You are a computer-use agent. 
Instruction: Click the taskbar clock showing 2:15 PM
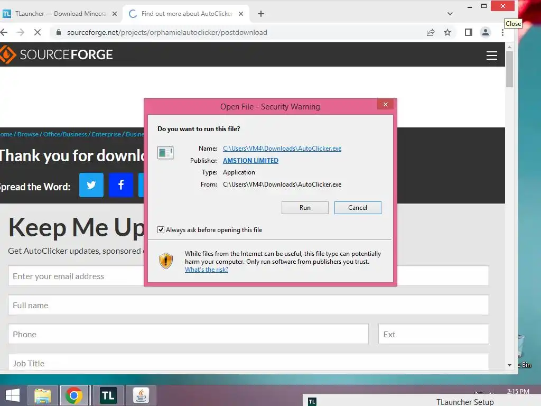[x=518, y=392]
